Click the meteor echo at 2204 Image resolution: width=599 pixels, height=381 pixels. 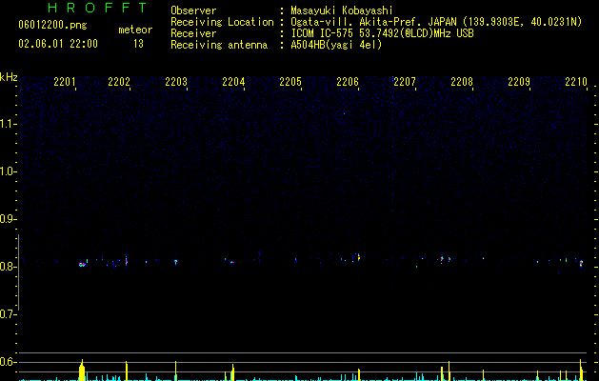coord(232,262)
